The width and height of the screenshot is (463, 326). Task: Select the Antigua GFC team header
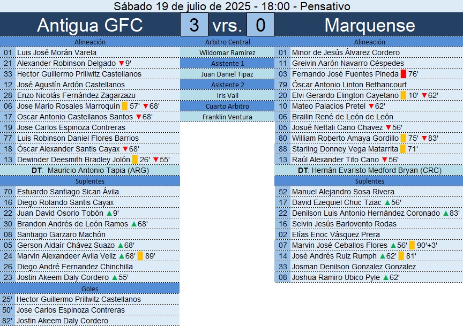(x=90, y=25)
